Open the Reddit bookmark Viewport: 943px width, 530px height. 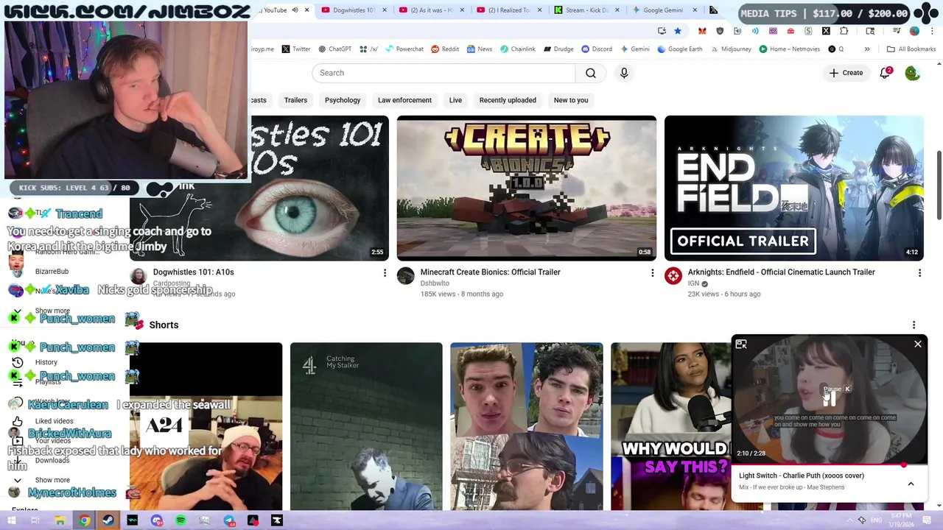click(445, 49)
